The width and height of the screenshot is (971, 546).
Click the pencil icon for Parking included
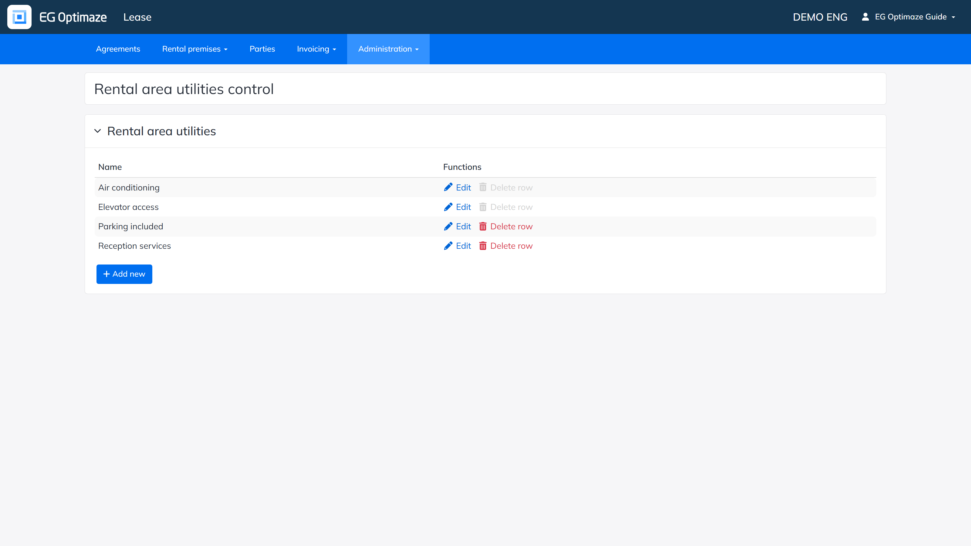tap(448, 226)
